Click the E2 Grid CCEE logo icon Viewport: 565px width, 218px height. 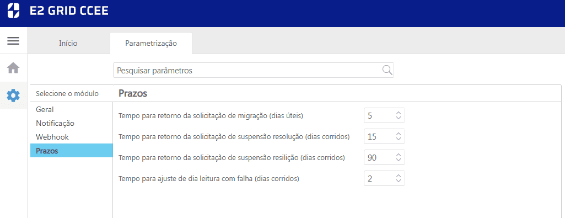click(x=13, y=10)
